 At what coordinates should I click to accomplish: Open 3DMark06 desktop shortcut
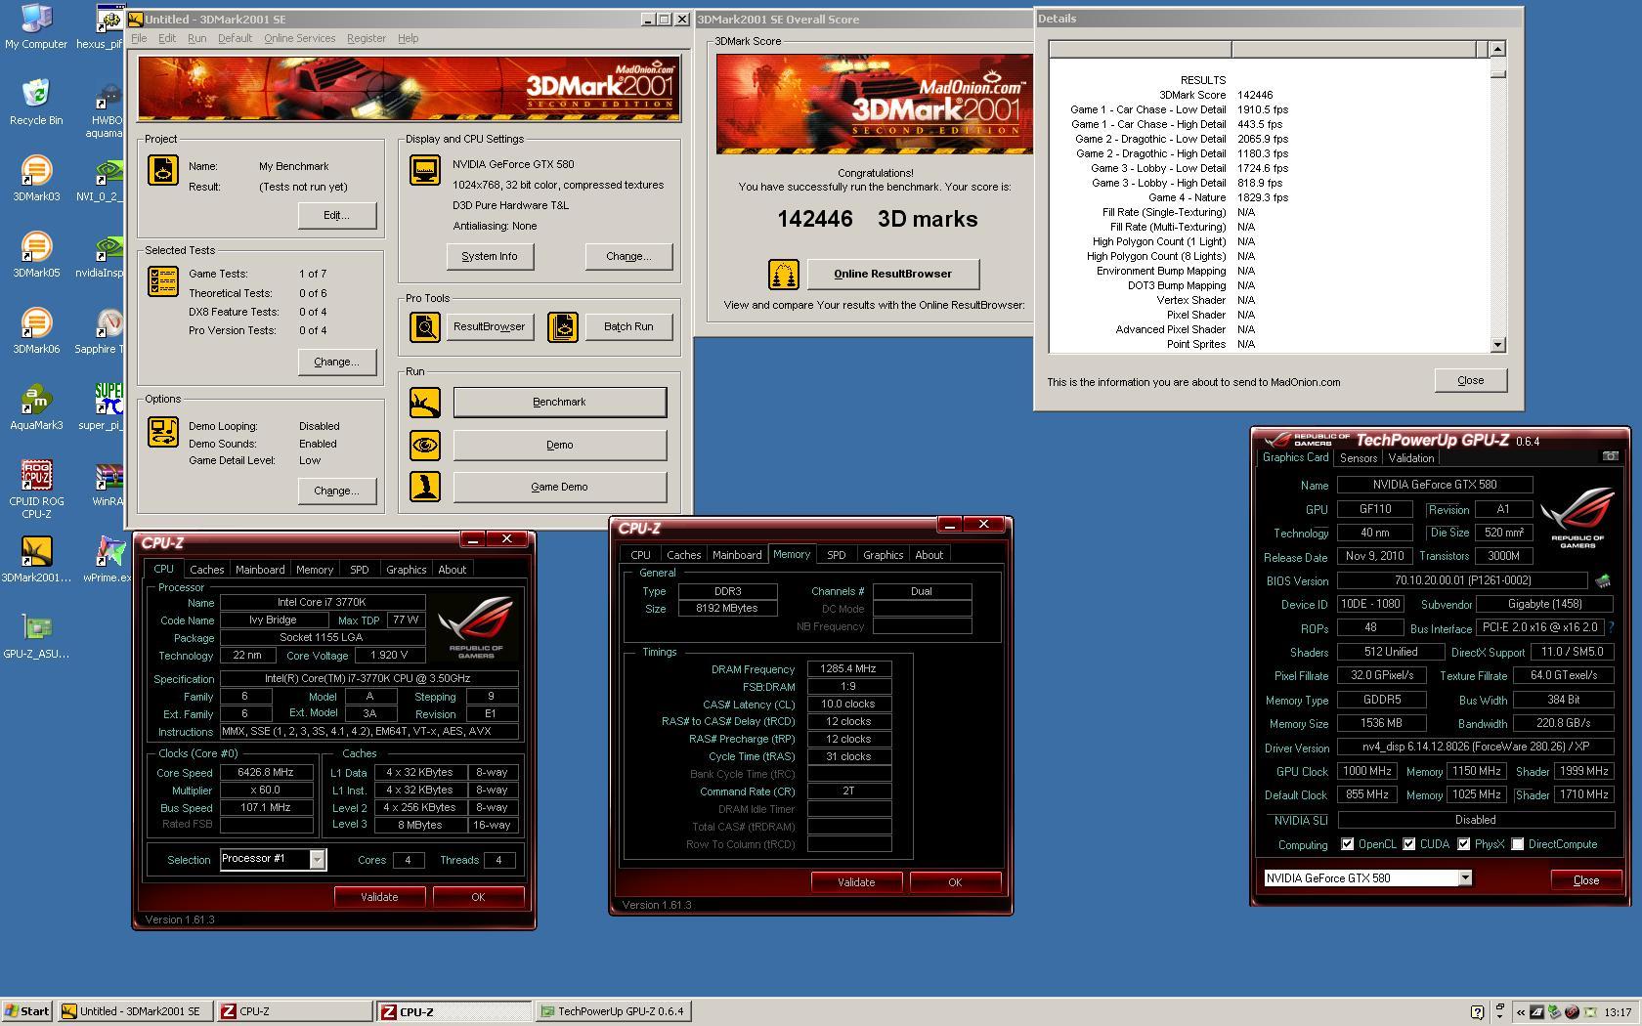pyautogui.click(x=35, y=331)
